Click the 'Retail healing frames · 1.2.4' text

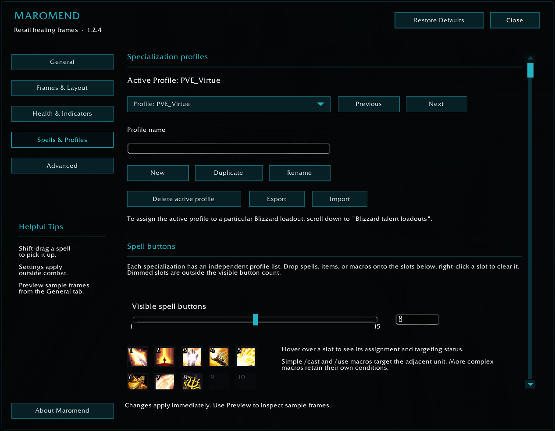(58, 30)
